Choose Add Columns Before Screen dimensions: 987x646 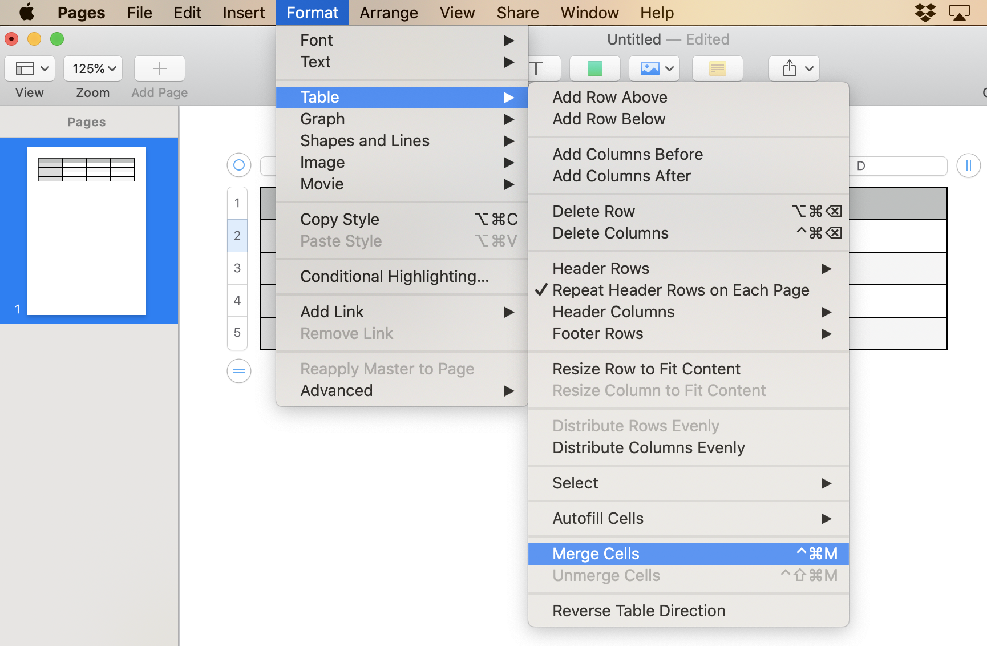click(x=689, y=154)
